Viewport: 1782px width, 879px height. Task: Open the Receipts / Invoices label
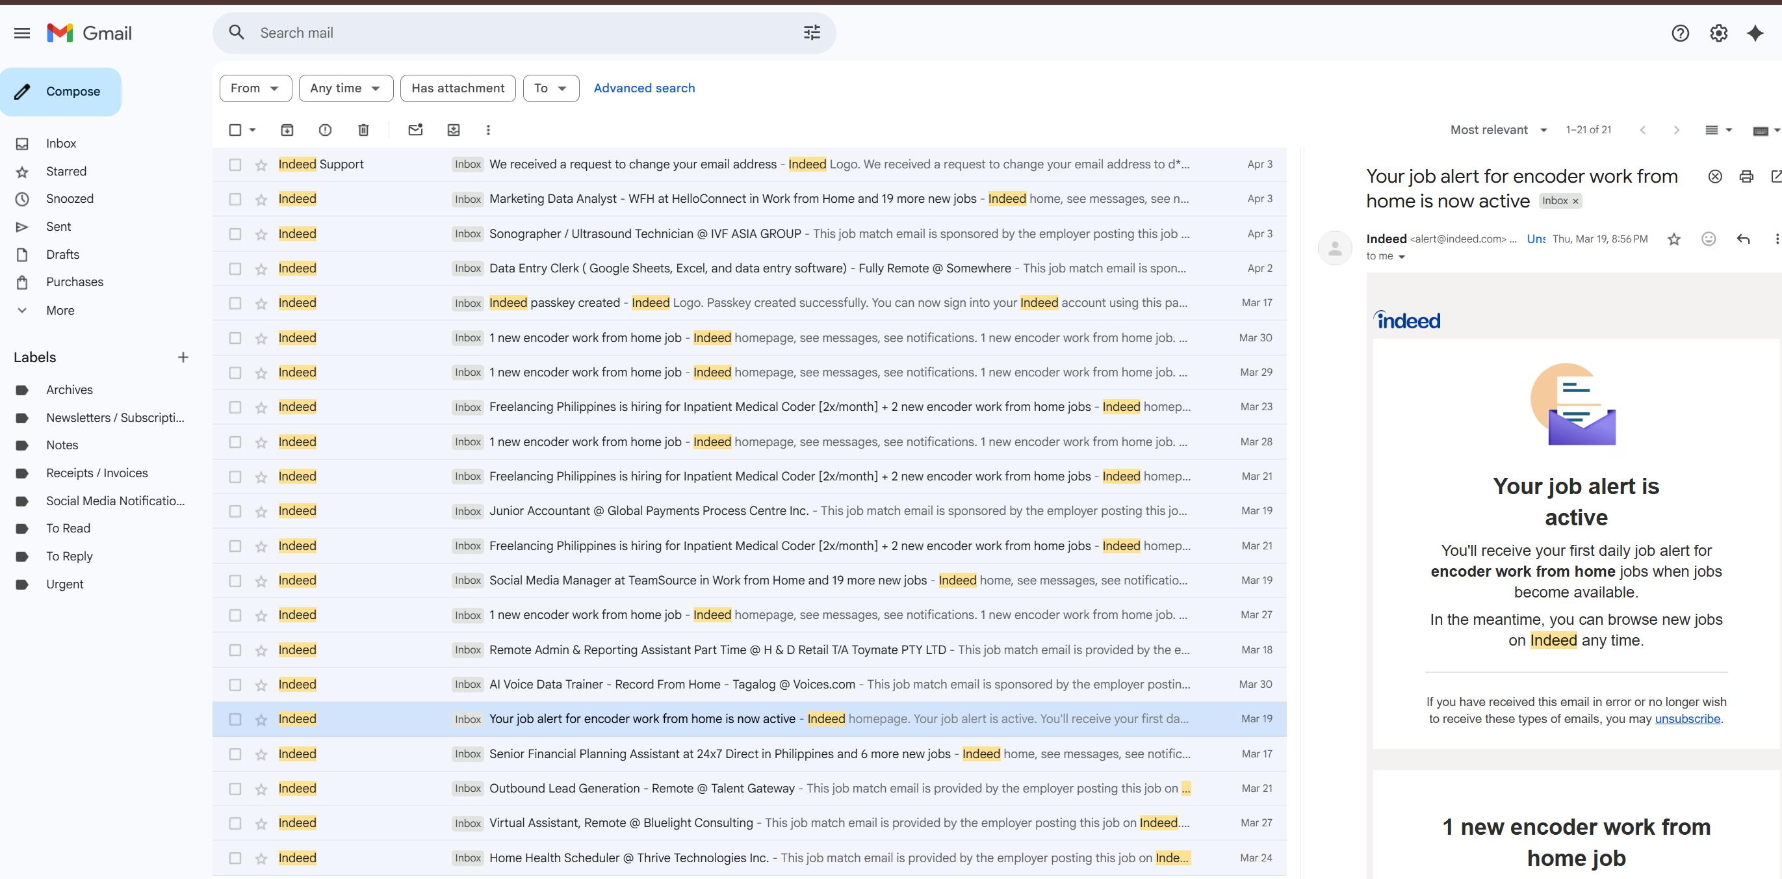pos(97,473)
